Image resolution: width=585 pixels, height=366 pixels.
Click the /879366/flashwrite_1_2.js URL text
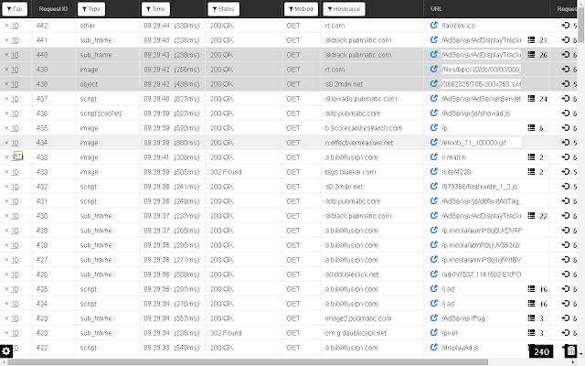[479, 187]
